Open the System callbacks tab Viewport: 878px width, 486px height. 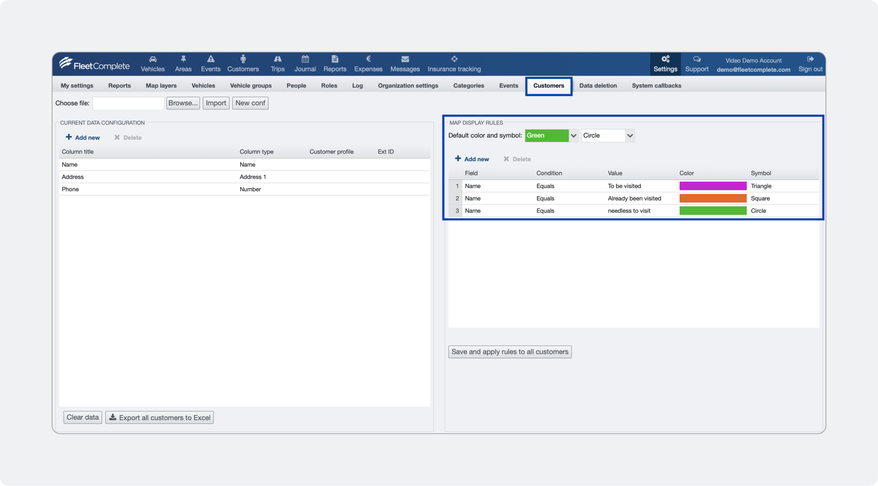pos(656,86)
